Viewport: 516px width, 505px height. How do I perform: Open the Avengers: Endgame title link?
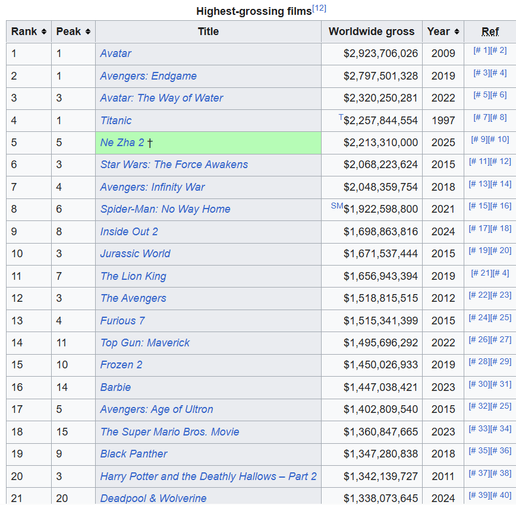click(148, 76)
